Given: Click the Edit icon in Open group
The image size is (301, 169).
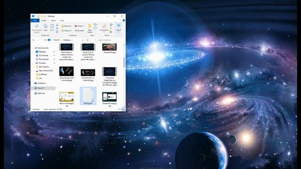Looking at the screenshot, I should click(x=111, y=28).
